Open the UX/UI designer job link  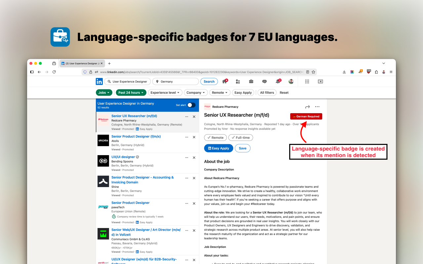click(x=123, y=157)
